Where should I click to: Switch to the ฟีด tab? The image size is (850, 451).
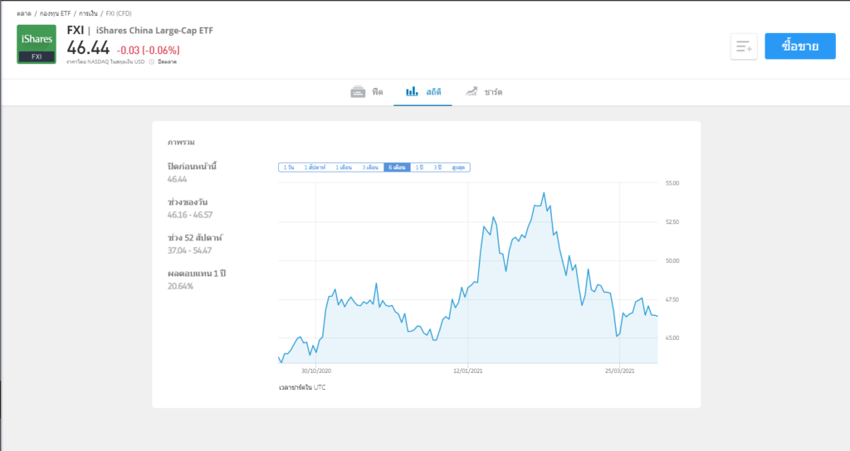tap(378, 92)
